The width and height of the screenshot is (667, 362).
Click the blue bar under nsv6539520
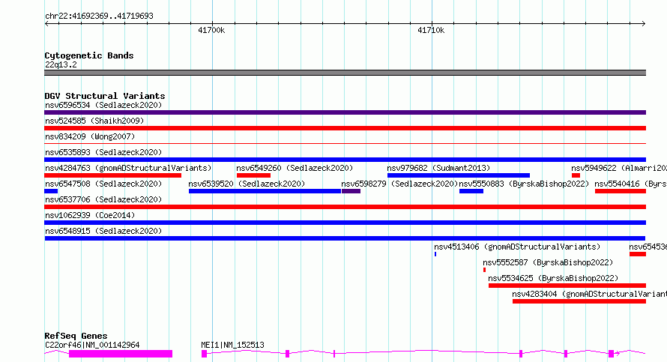(265, 191)
